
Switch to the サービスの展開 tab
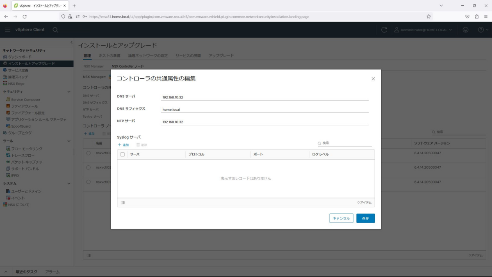[x=188, y=55]
